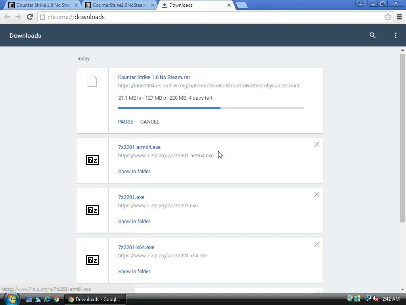Screen dimensions: 406x305
Task: Go back with the browser back arrow
Action: pos(7,17)
